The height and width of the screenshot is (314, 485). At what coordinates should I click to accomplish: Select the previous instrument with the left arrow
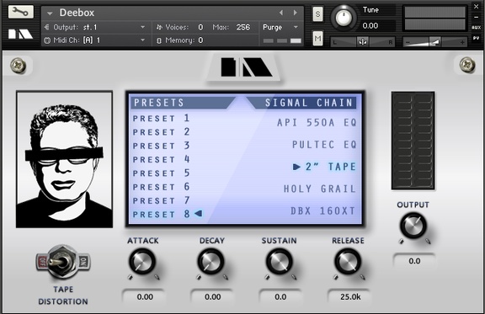point(281,13)
